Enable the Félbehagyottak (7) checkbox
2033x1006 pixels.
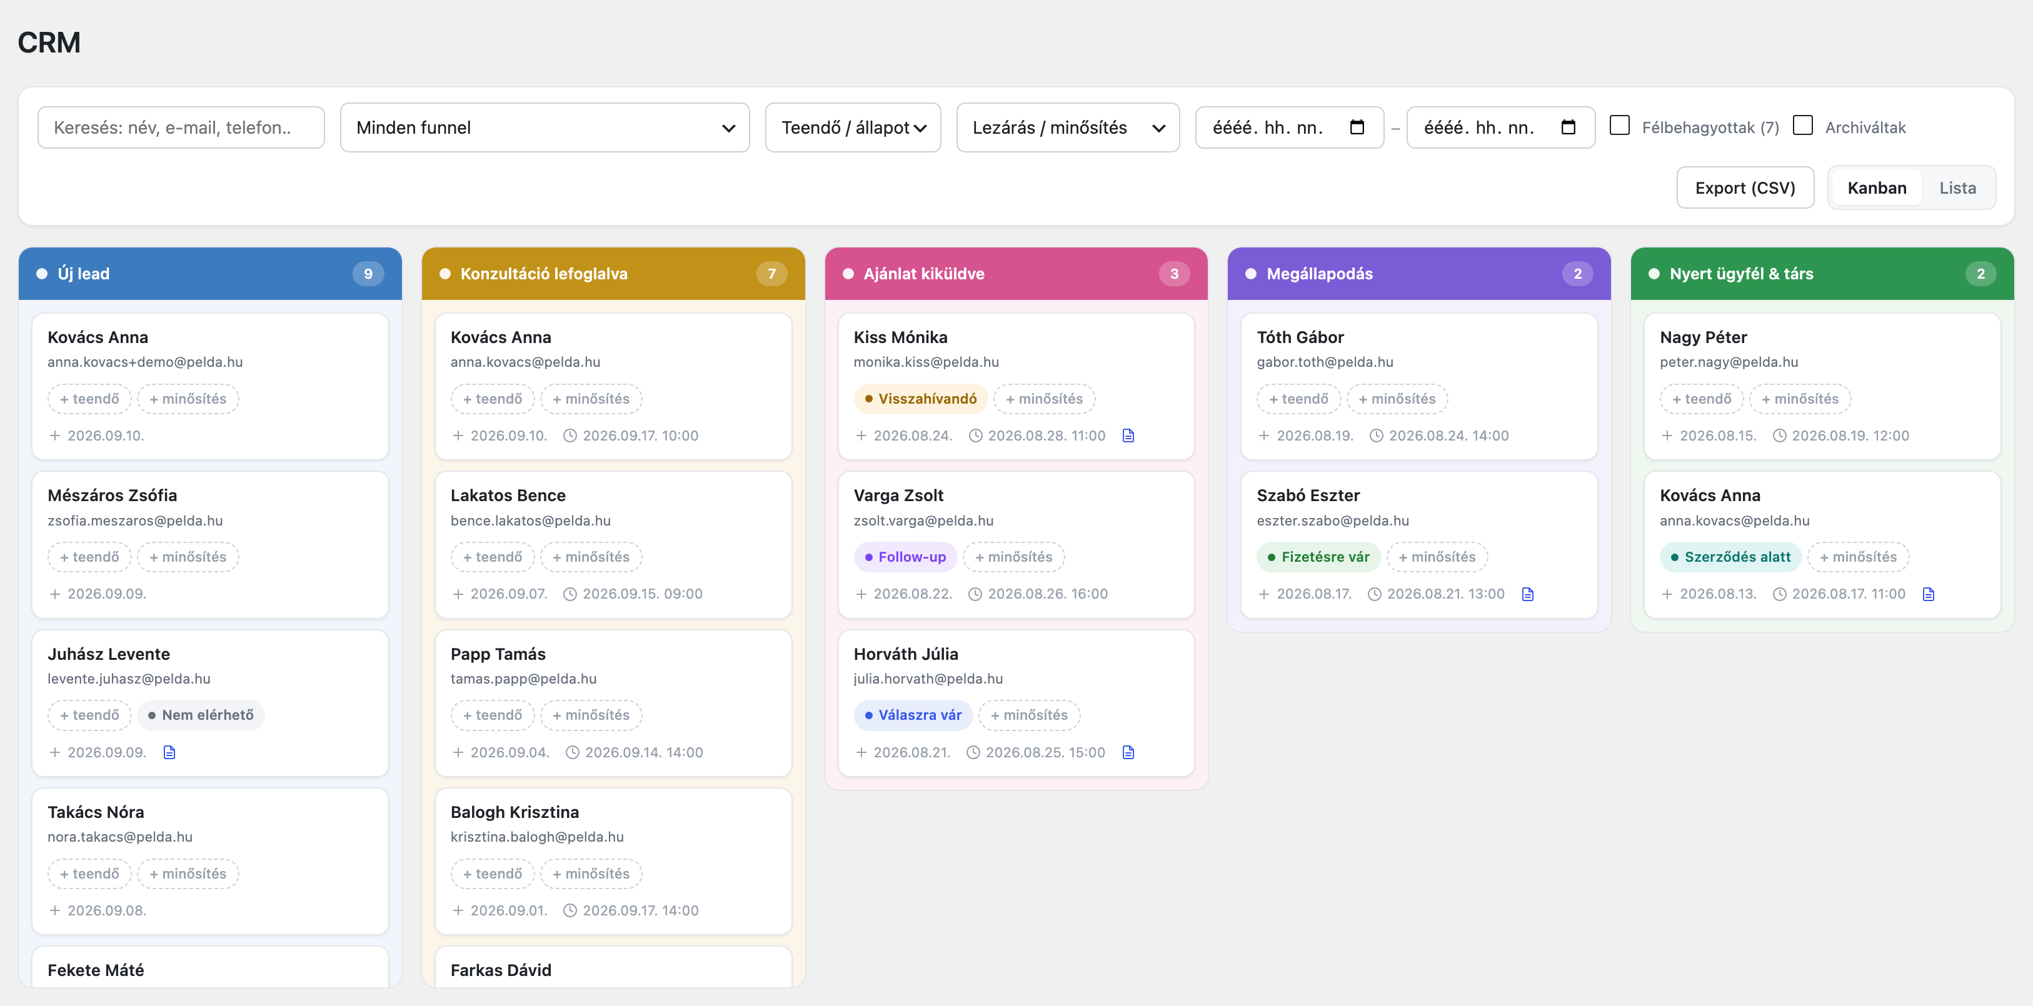point(1619,126)
